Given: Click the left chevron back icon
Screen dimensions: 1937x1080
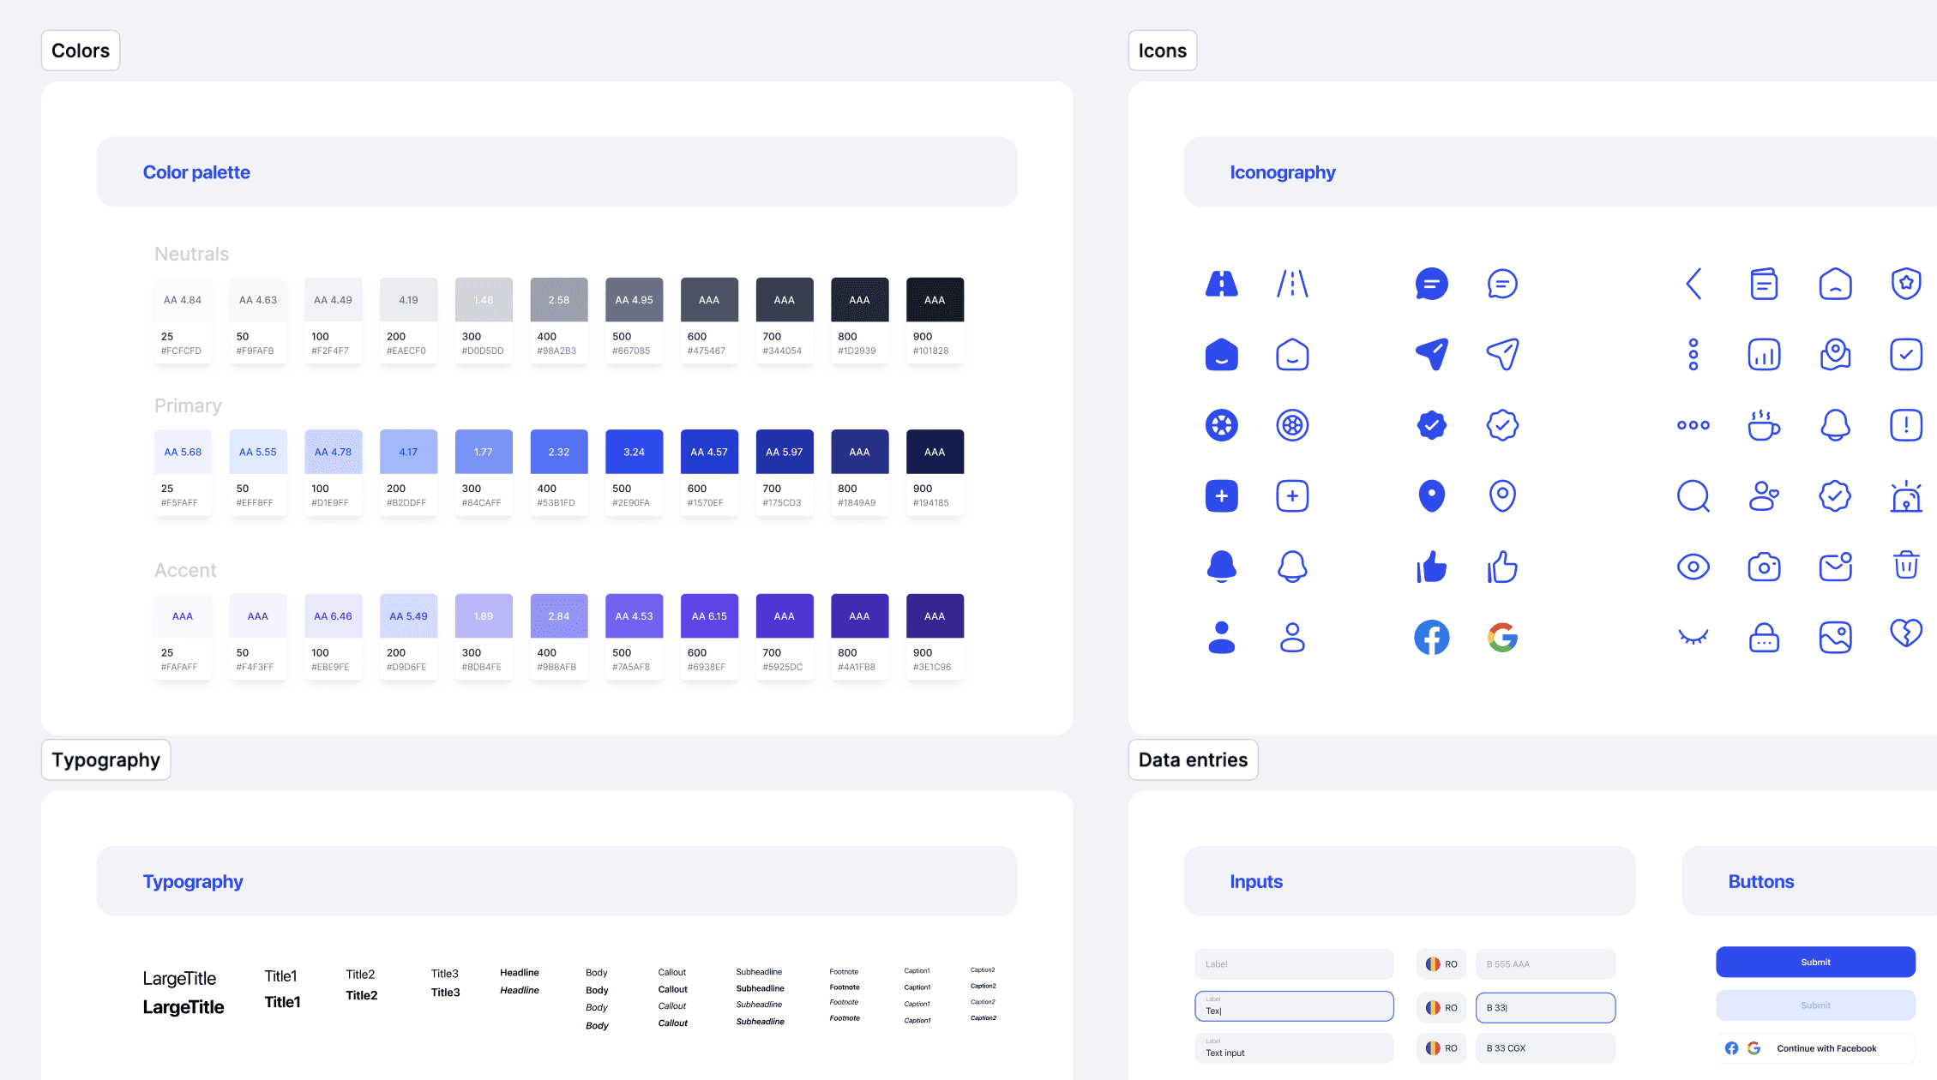Looking at the screenshot, I should 1693,284.
